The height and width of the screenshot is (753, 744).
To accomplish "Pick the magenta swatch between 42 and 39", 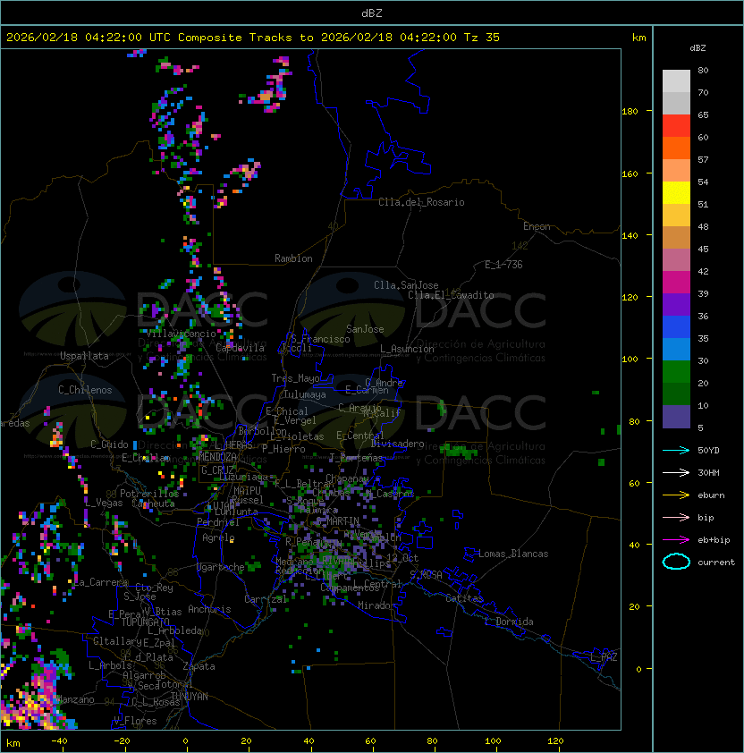I will pos(676,283).
